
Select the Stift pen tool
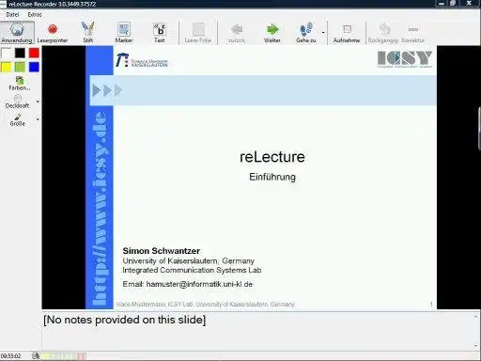coord(88,32)
